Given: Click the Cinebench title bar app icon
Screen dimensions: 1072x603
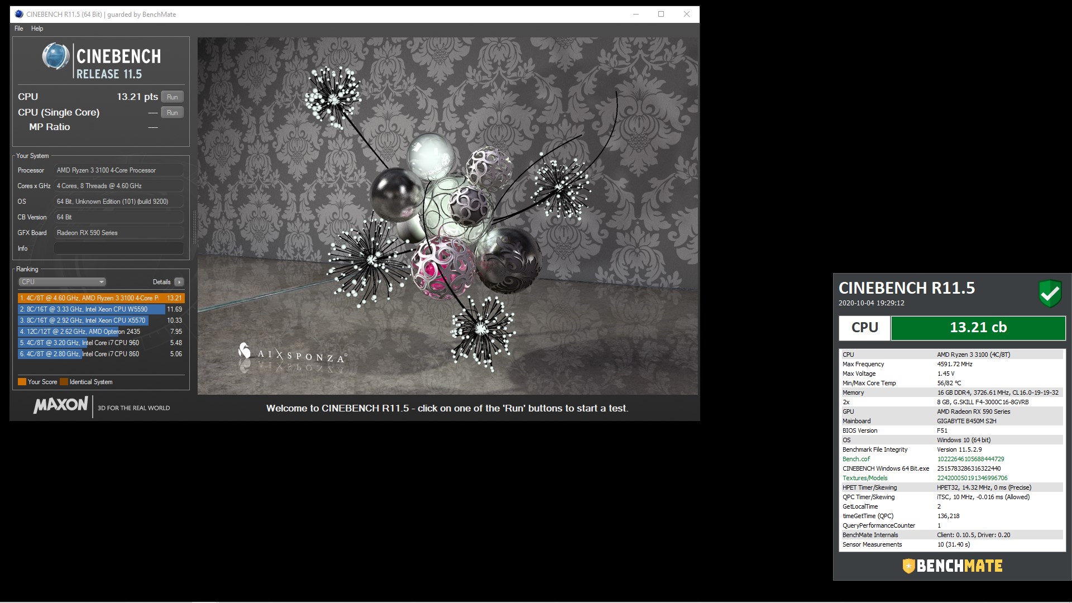Looking at the screenshot, I should (19, 15).
